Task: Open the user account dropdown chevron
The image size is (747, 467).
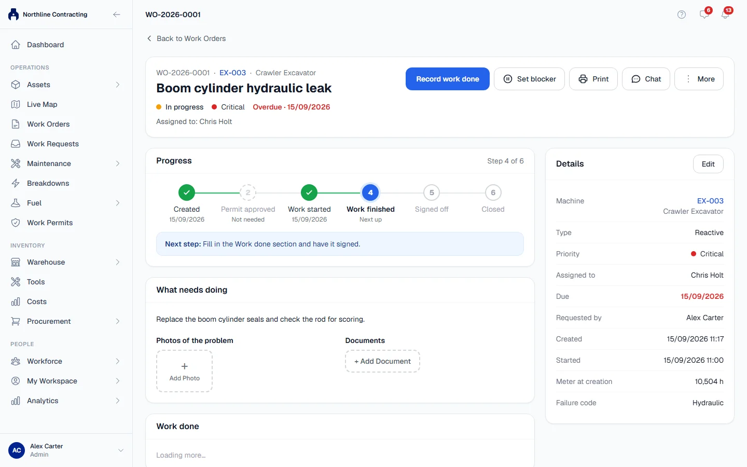Action: pos(121,450)
